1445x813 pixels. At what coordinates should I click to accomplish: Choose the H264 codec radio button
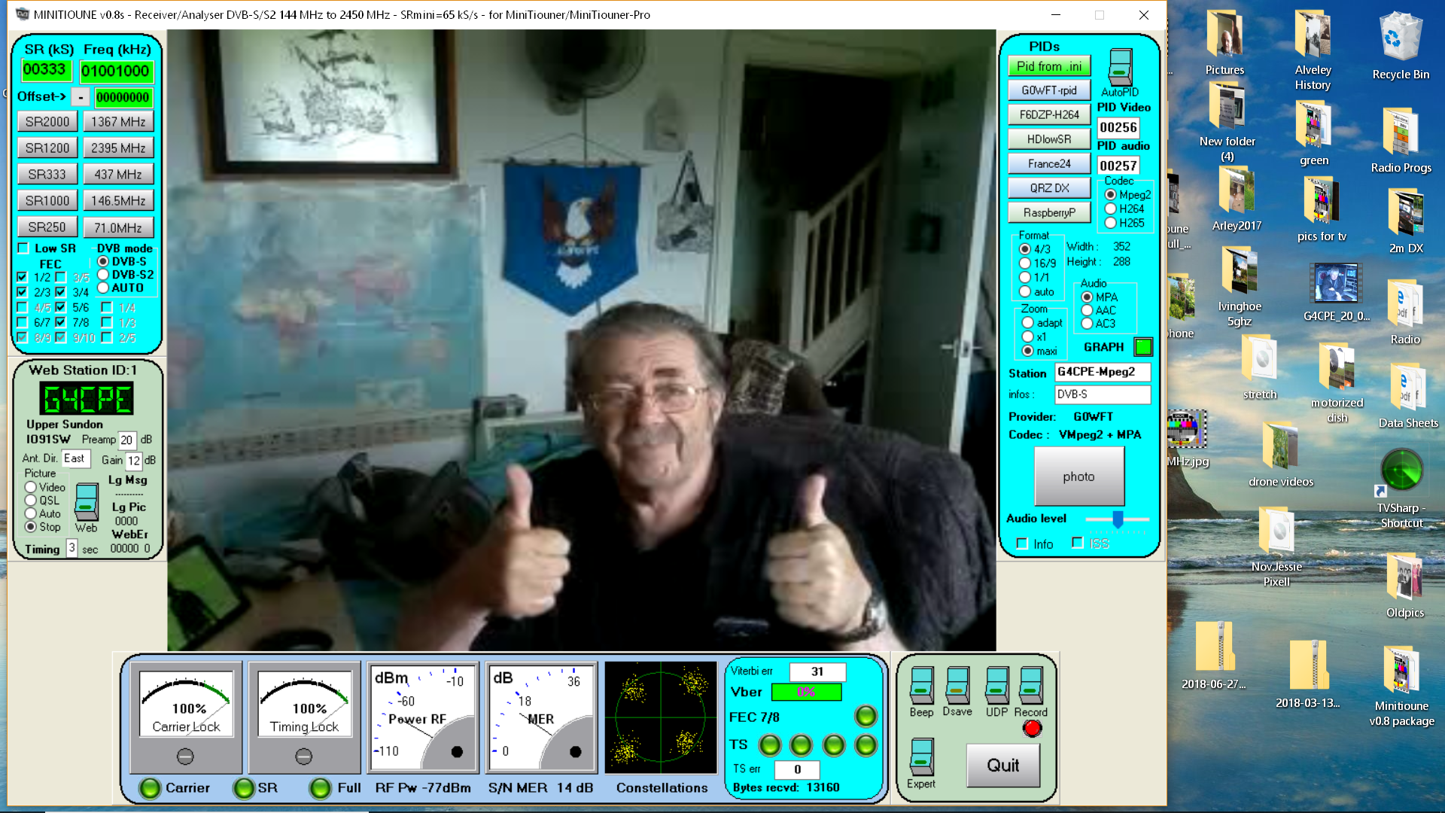[1110, 209]
